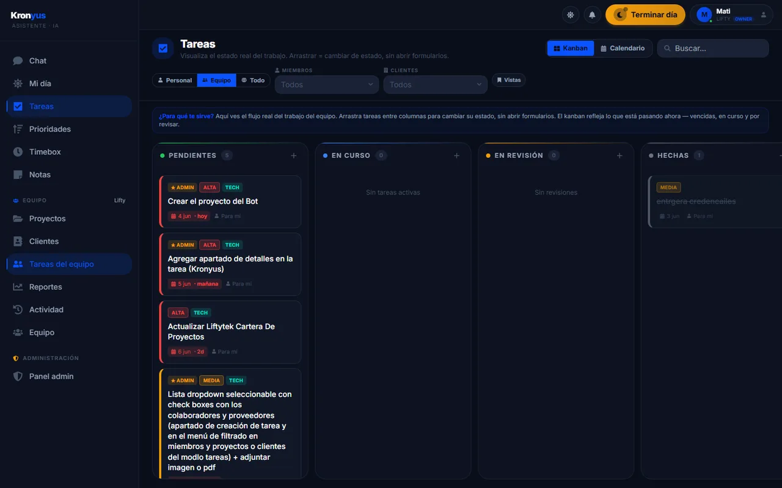
Task: Click the ¿Para qué te sirve? hint text
Action: (x=186, y=116)
